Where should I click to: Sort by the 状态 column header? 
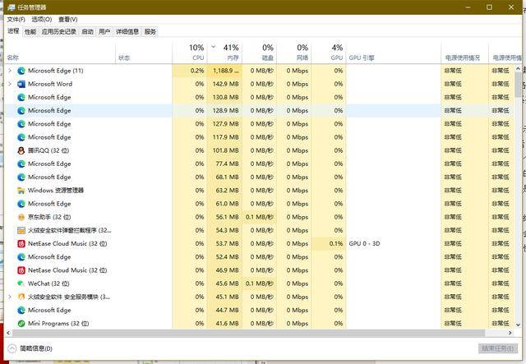coord(144,52)
